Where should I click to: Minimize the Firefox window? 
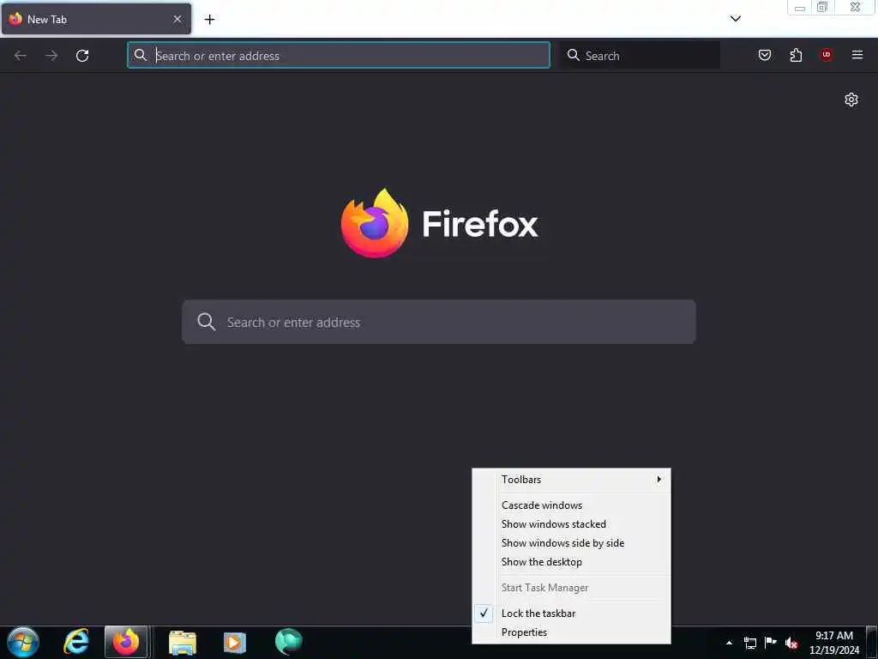click(x=800, y=7)
